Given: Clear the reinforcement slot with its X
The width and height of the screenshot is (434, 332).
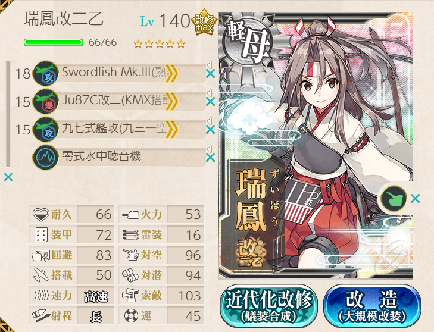Looking at the screenshot, I should 415,198.
